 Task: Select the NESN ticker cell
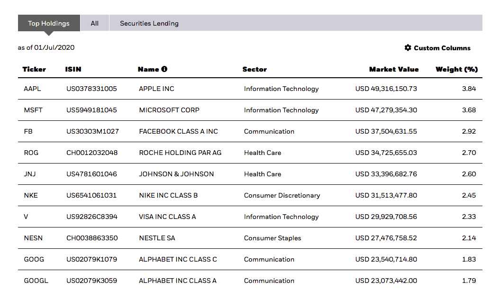click(x=33, y=238)
